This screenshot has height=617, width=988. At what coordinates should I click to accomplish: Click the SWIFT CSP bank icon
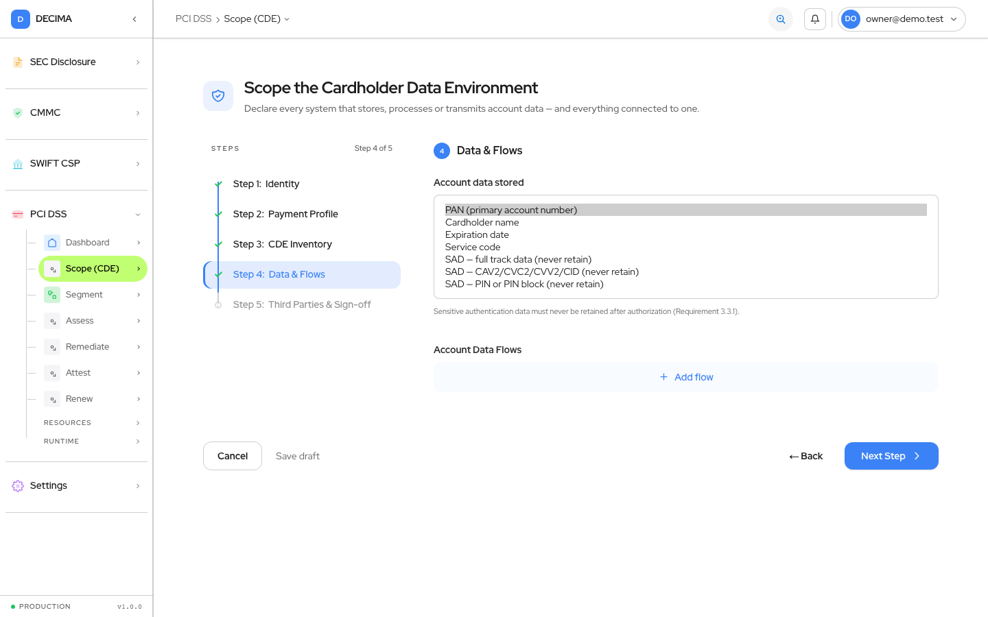(18, 164)
